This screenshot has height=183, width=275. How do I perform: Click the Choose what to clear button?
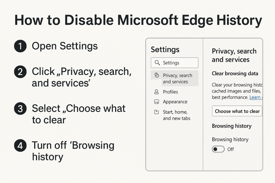(x=237, y=111)
